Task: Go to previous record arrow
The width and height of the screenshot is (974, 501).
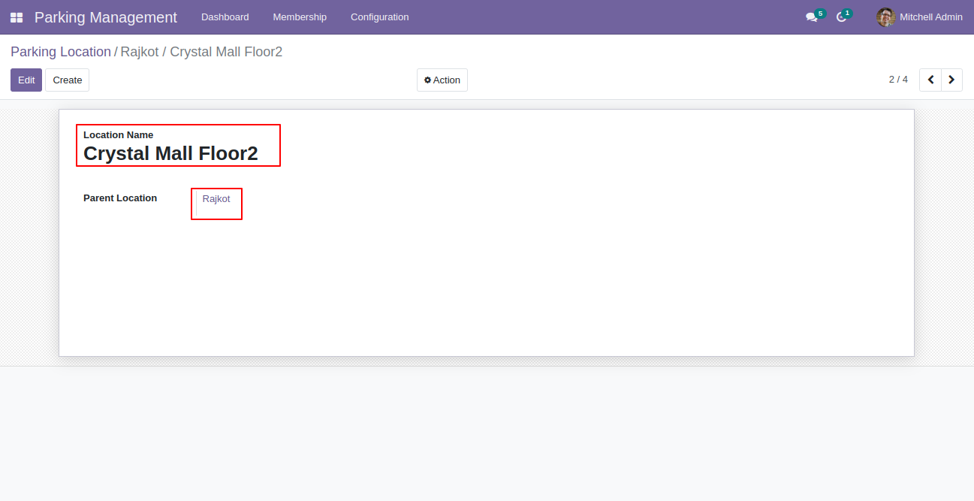Action: coord(930,80)
